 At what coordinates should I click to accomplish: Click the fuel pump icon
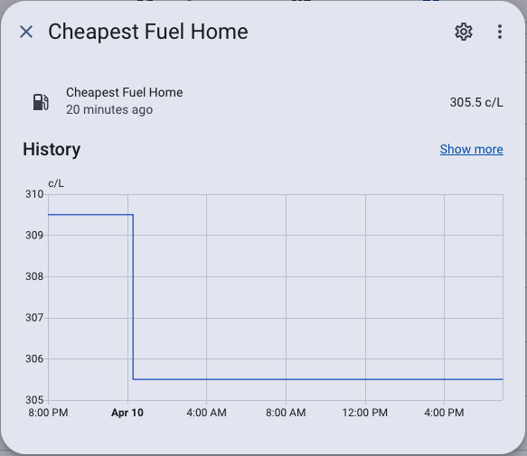click(41, 102)
